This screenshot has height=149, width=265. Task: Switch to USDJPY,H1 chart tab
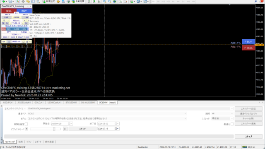[8, 103]
